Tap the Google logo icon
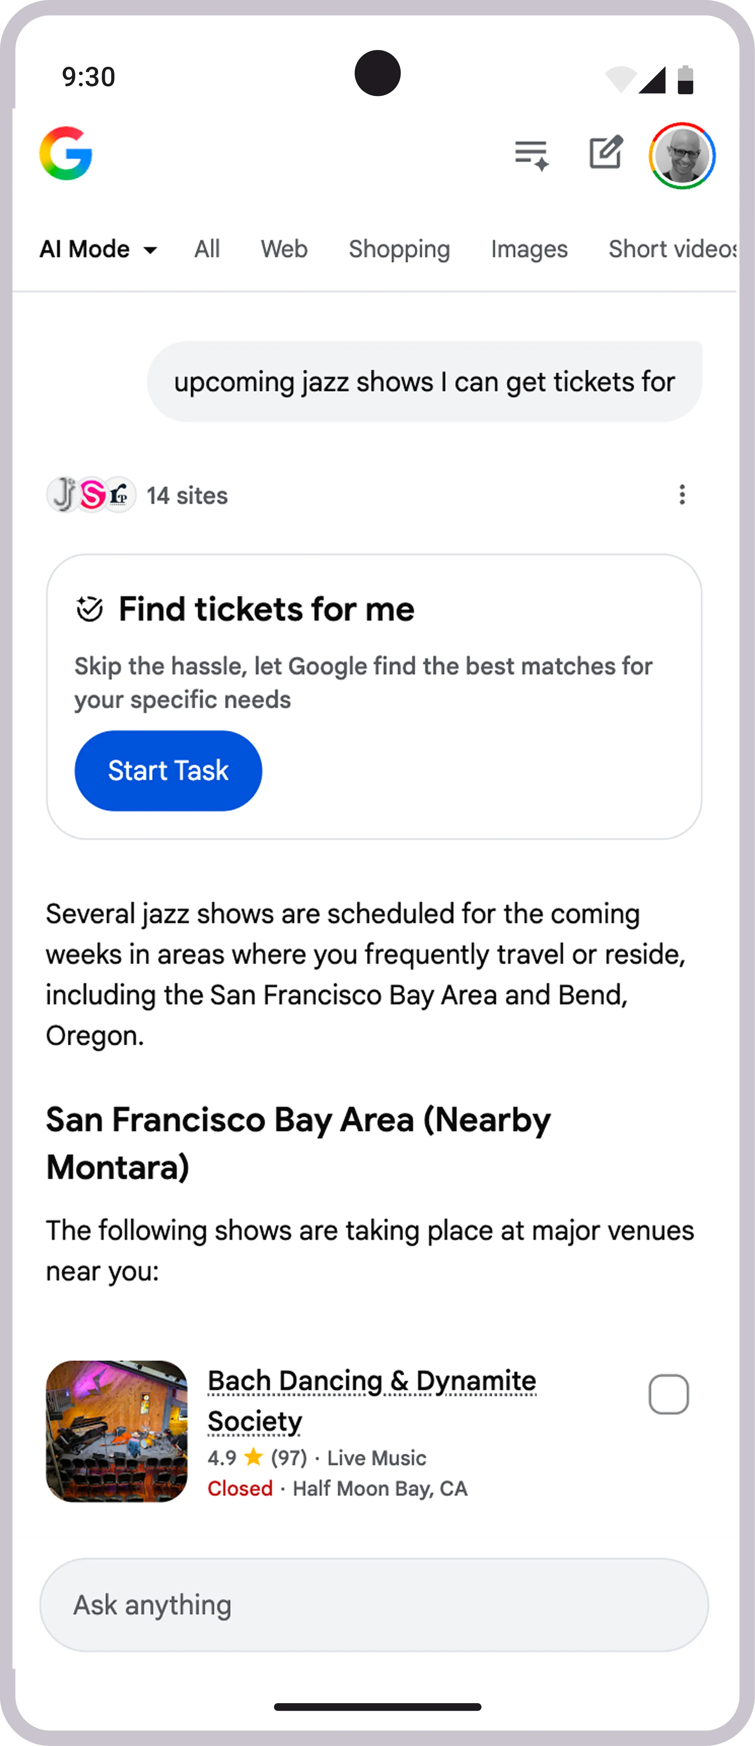The image size is (755, 1746). (x=66, y=154)
